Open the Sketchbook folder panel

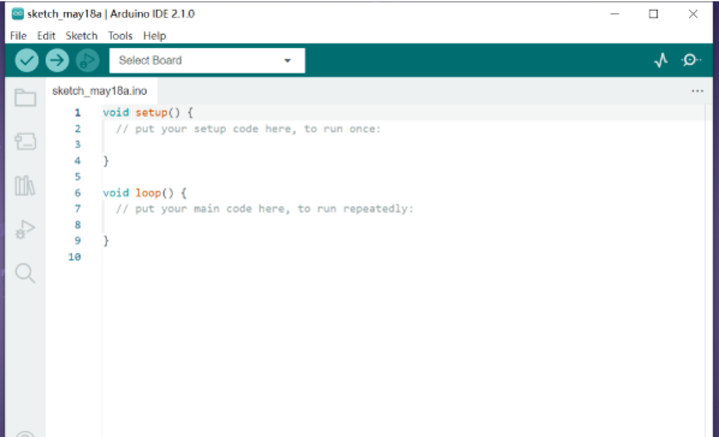point(25,98)
